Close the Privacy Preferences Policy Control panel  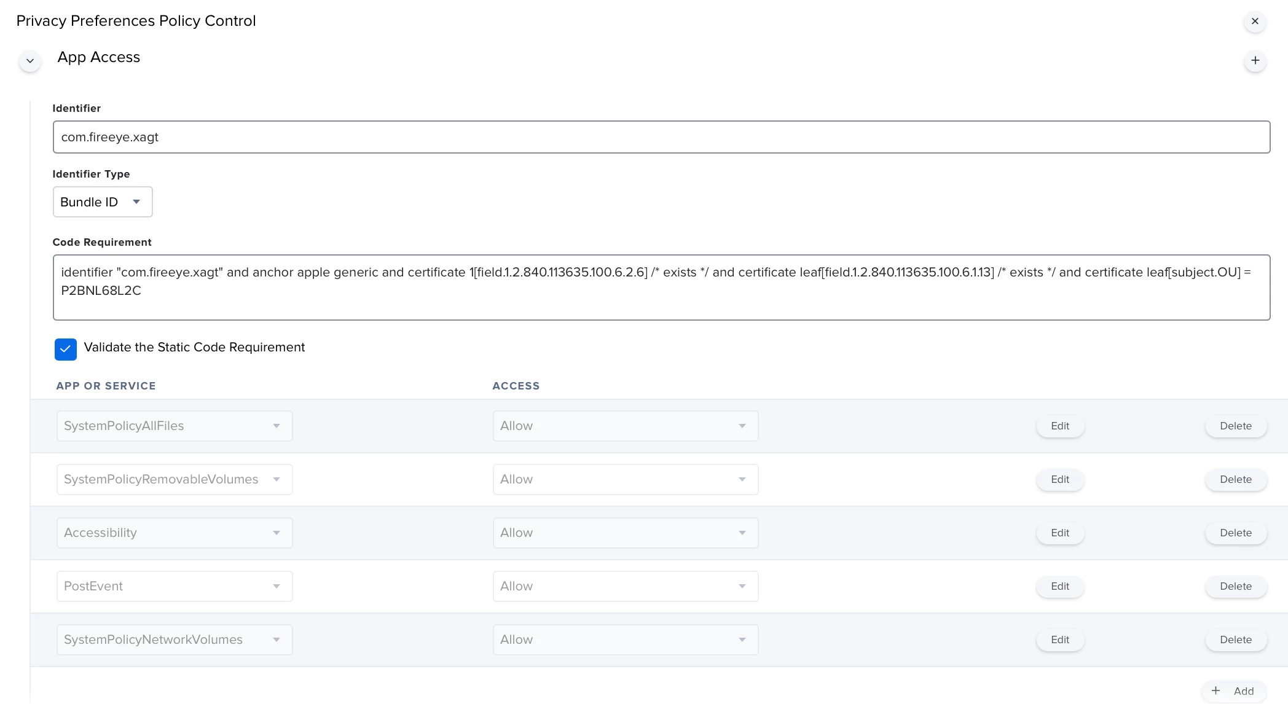(1255, 21)
